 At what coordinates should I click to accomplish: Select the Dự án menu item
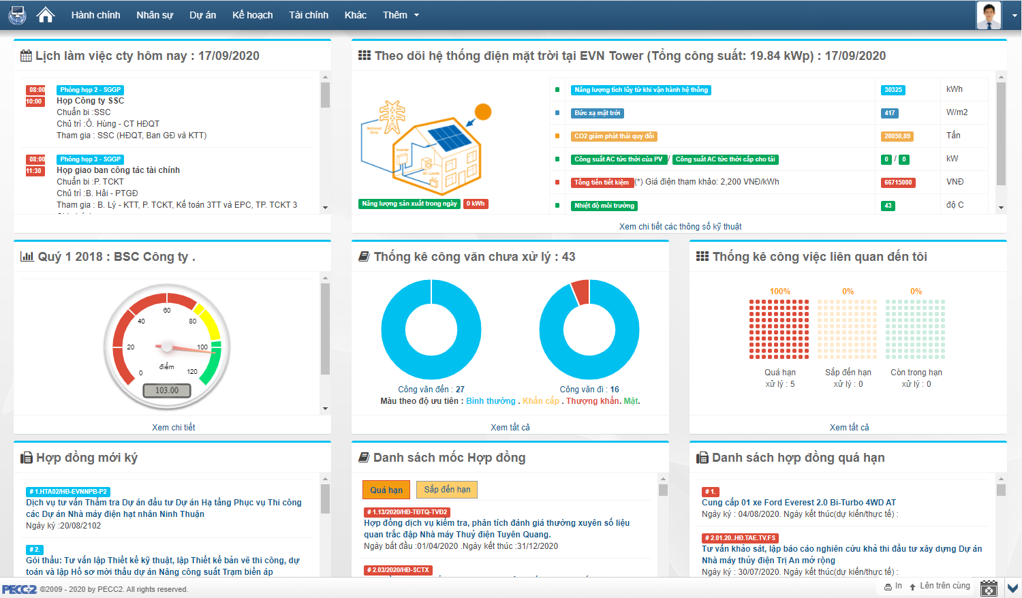click(202, 15)
